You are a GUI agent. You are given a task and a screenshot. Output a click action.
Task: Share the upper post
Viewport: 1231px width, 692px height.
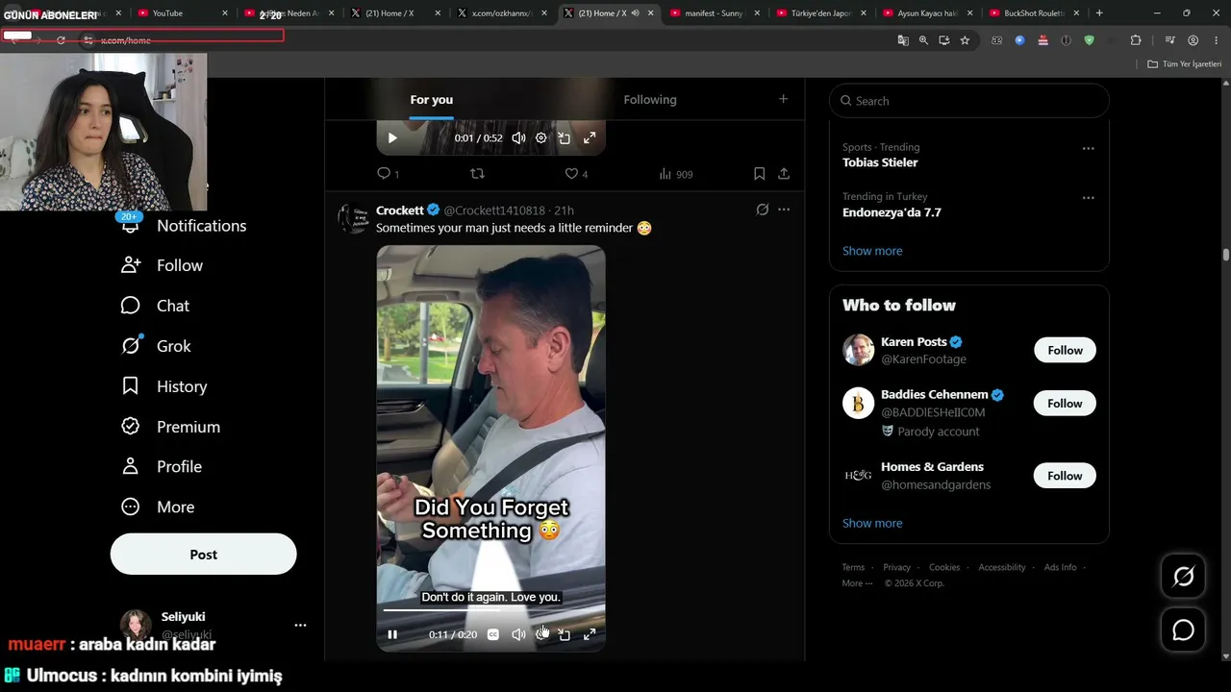point(784,174)
